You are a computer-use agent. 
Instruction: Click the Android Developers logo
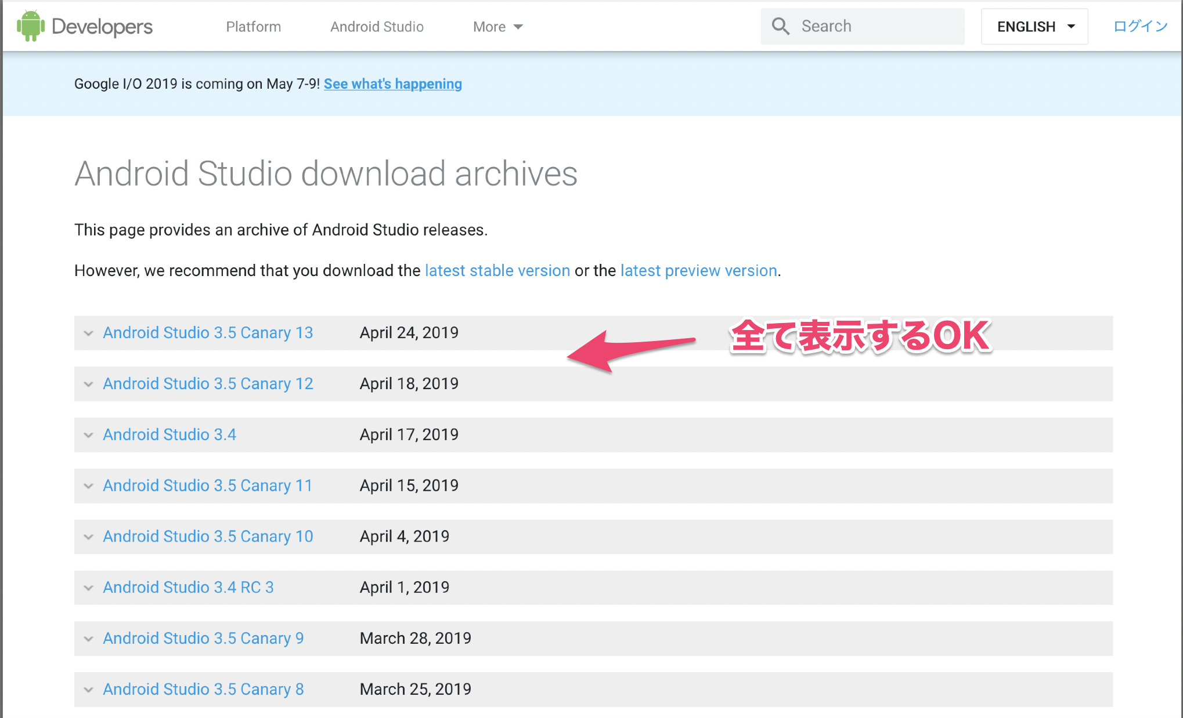tap(85, 26)
